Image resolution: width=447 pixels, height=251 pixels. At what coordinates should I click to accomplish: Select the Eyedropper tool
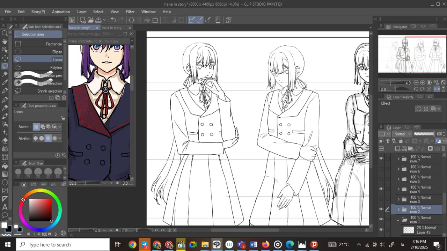(x=5, y=82)
